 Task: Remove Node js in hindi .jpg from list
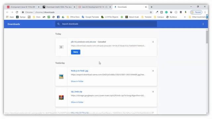pyautogui.click(x=153, y=71)
